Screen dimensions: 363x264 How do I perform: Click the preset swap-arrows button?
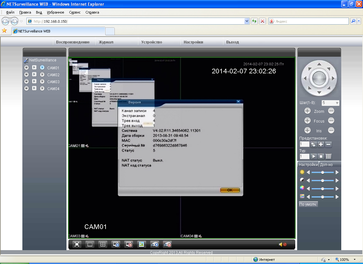314,144
